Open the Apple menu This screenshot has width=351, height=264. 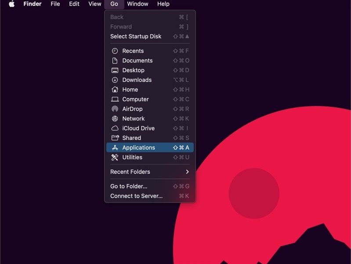coord(12,4)
